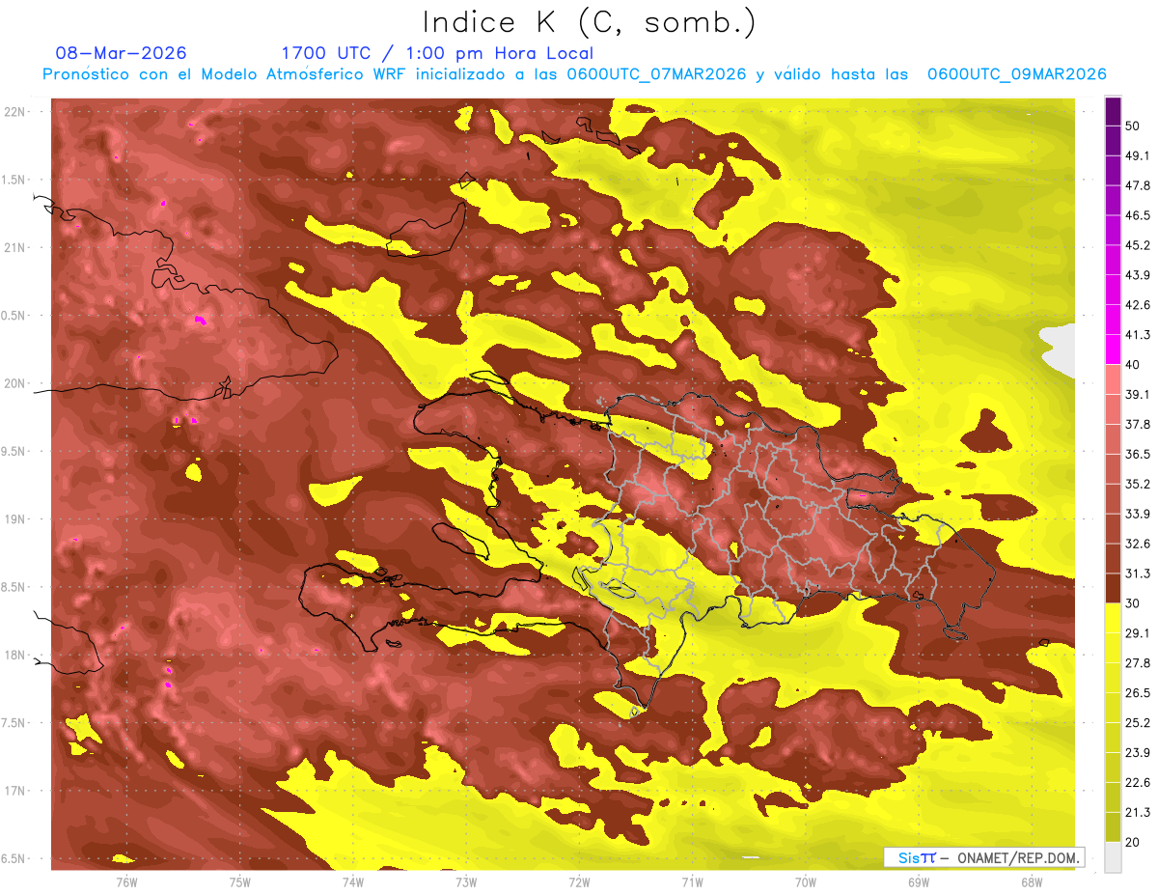Viewport: 1158px width, 895px height.
Task: Click the "74W" longitude label
Action: 353,881
